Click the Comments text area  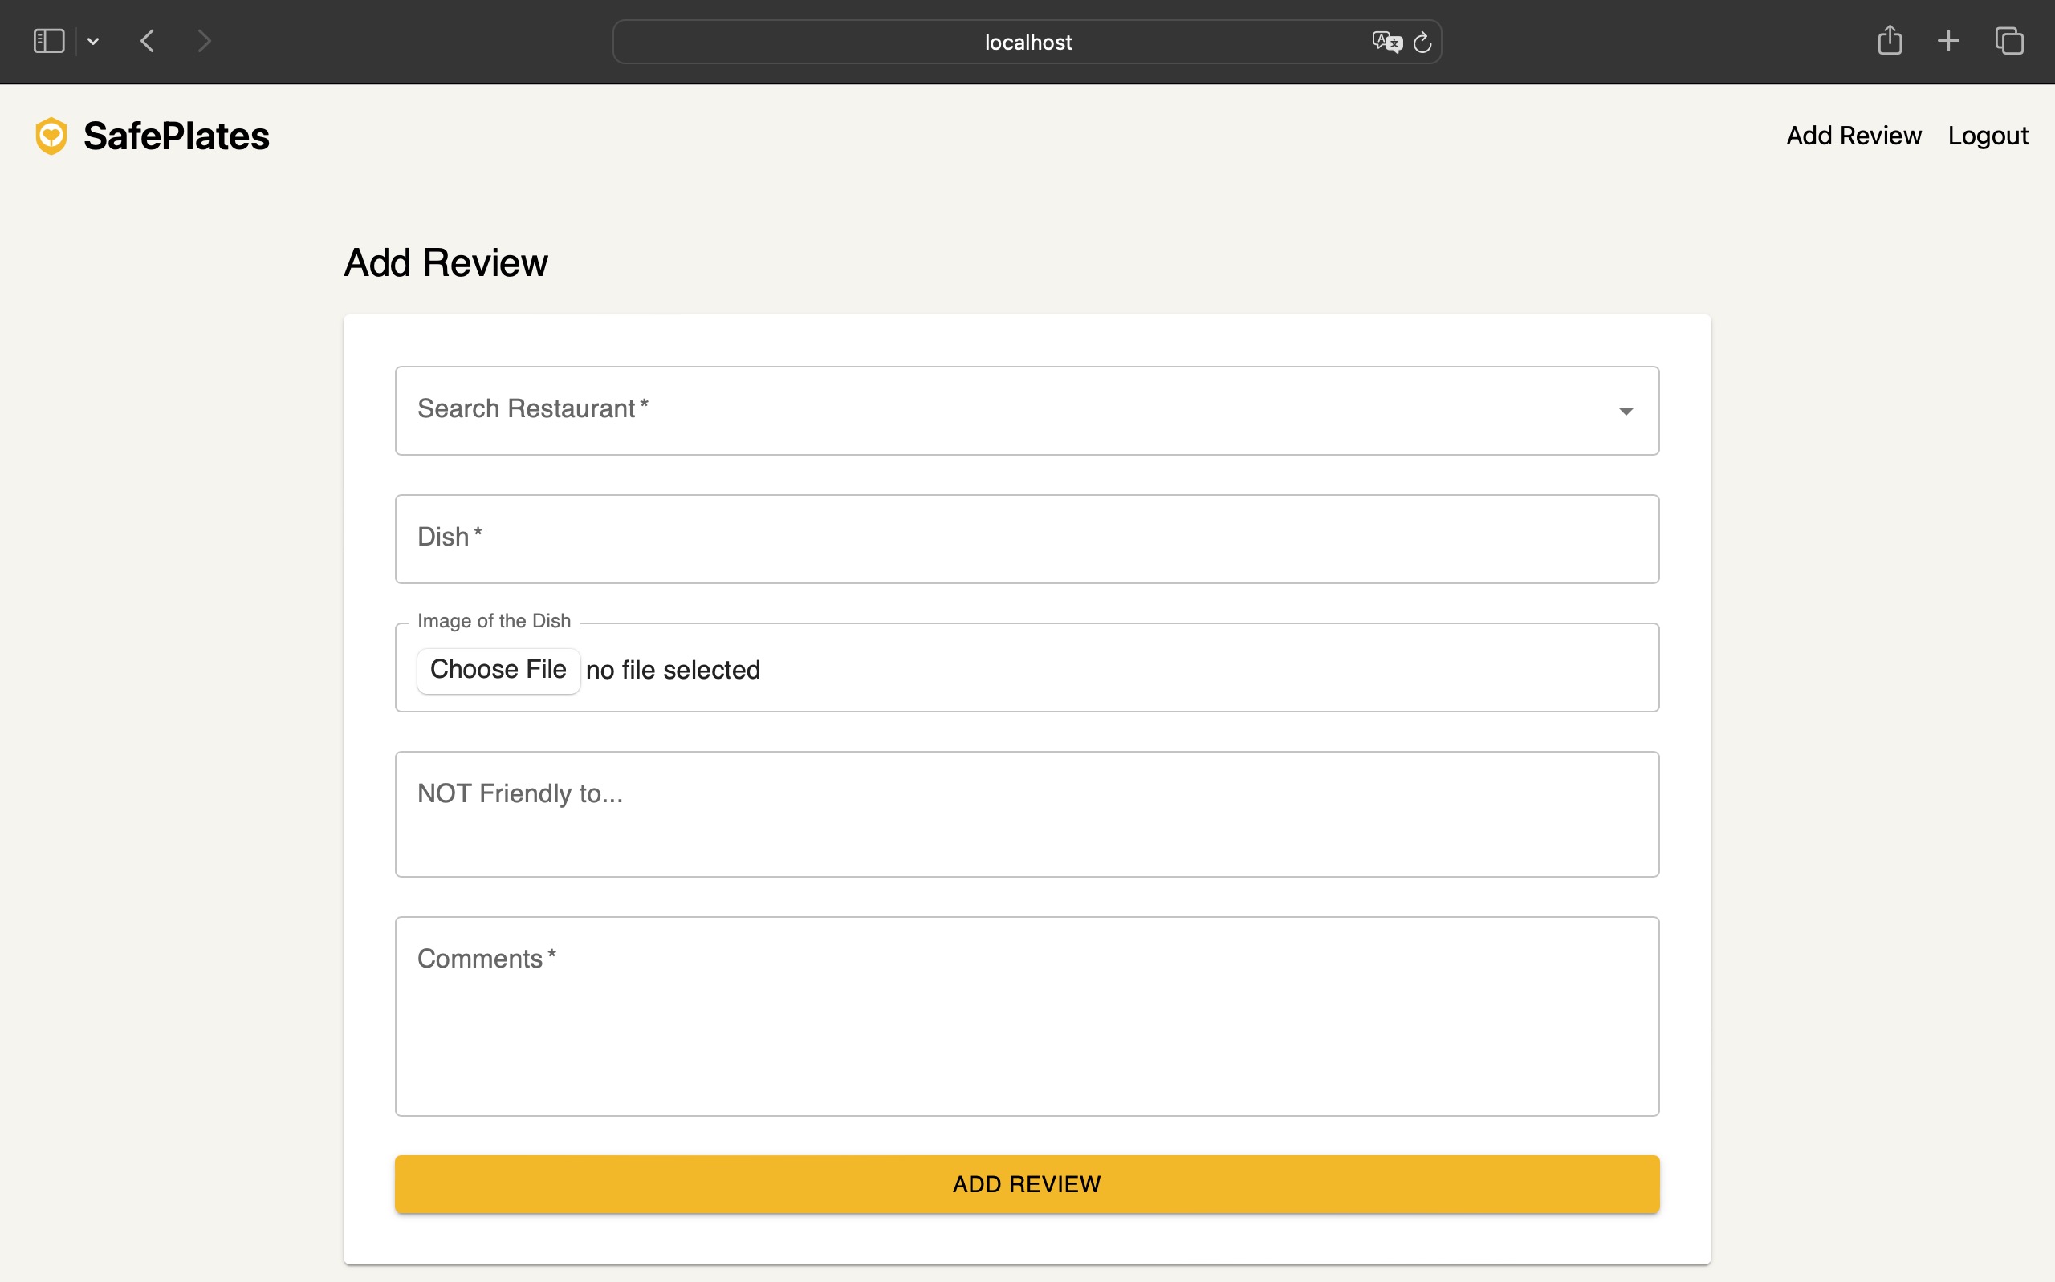[x=1026, y=1016]
